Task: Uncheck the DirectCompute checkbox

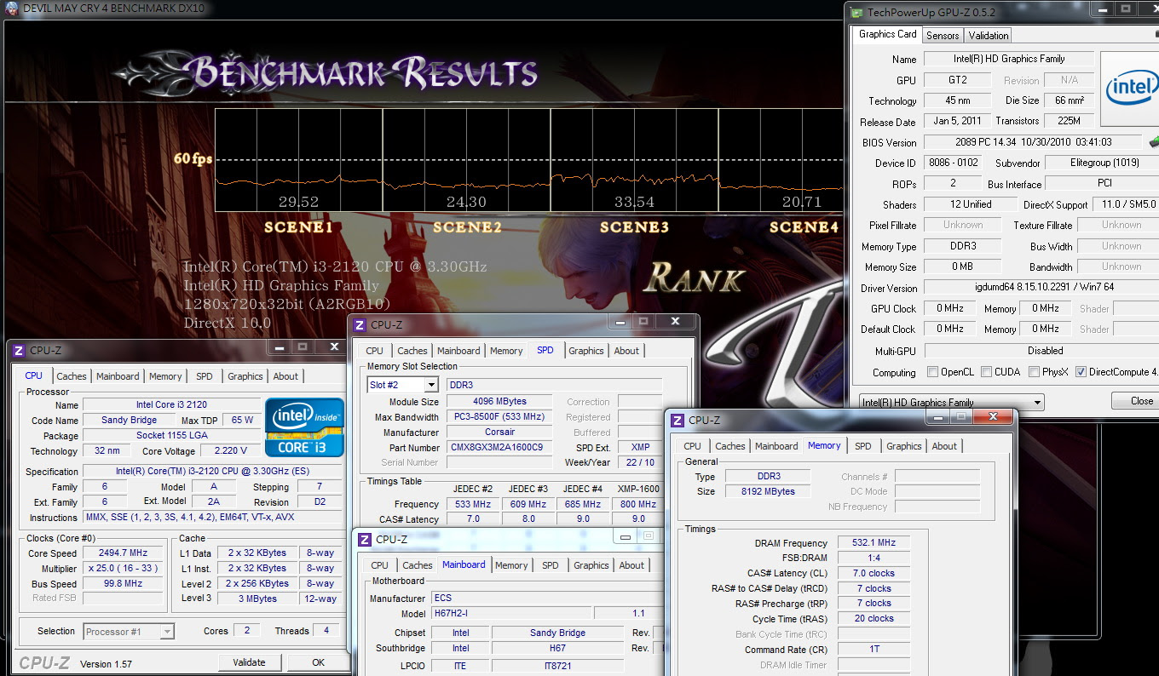Action: tap(1081, 372)
